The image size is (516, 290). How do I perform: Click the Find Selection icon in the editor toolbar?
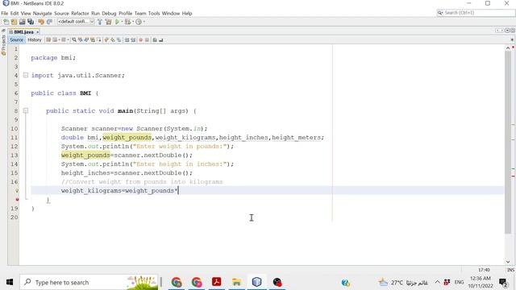click(74, 39)
